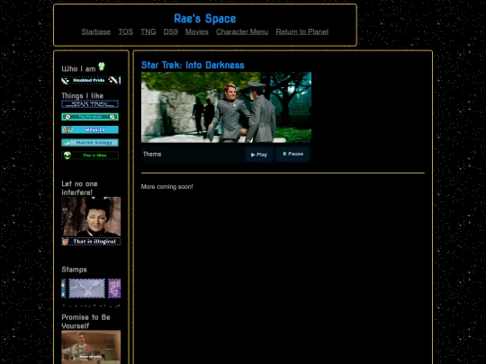Image resolution: width=486 pixels, height=364 pixels.
Task: Open the TNG section
Action: (148, 31)
